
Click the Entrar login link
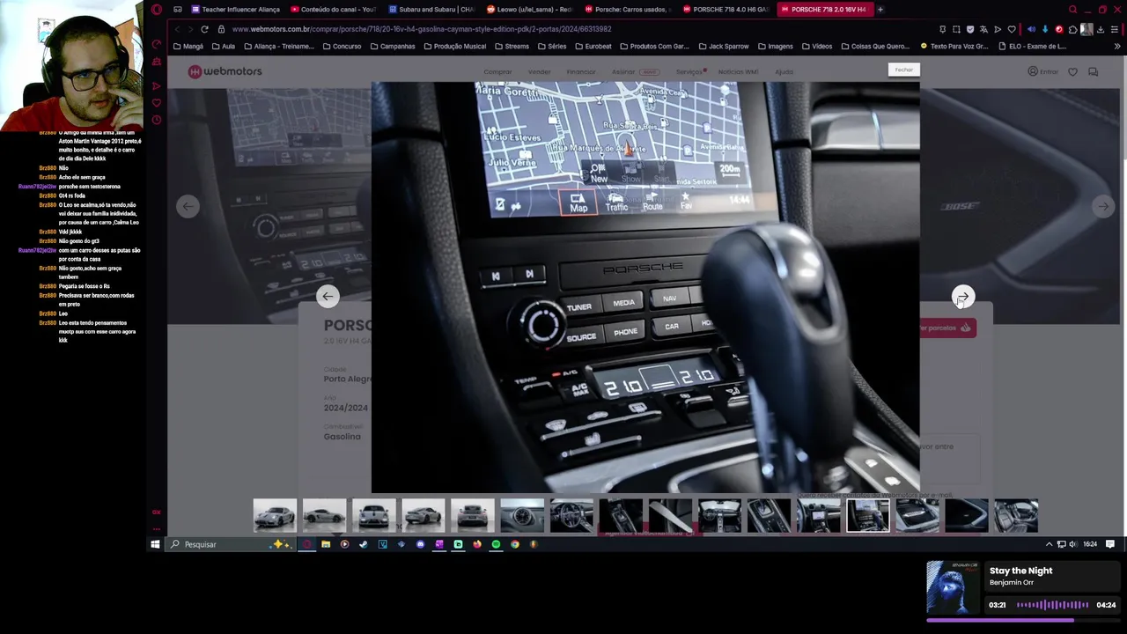[1043, 71]
